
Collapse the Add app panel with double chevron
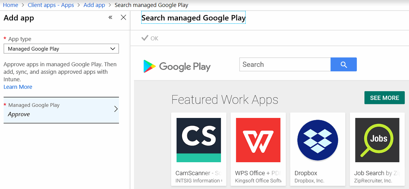(110, 17)
